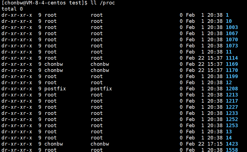Screen dimensions: 247x152
Task: Click the directory entry 1199
Action: pos(232,76)
